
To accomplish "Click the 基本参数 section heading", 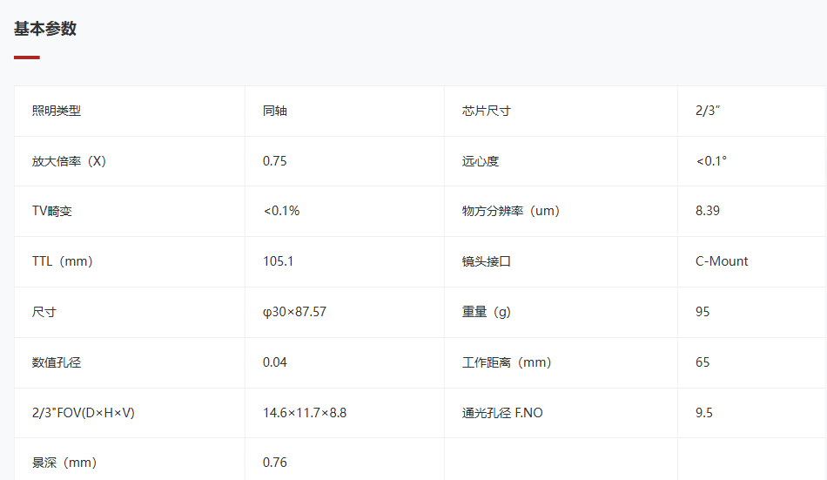I will [x=44, y=29].
